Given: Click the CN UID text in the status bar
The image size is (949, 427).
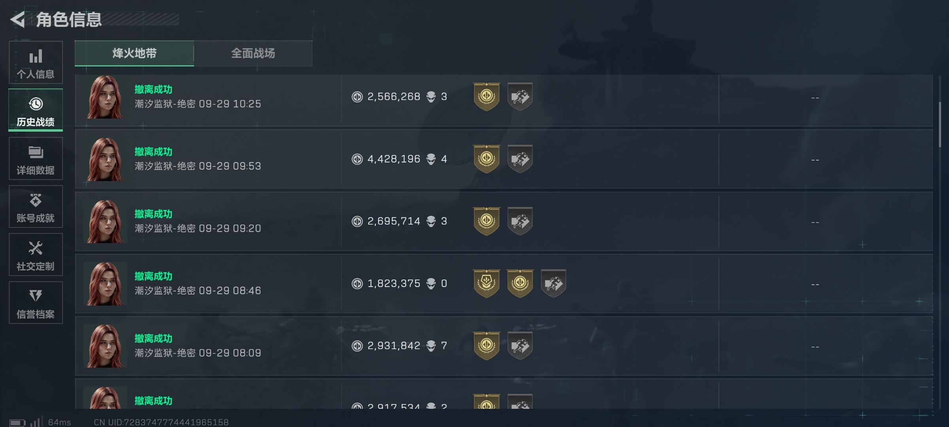Looking at the screenshot, I should pyautogui.click(x=161, y=422).
